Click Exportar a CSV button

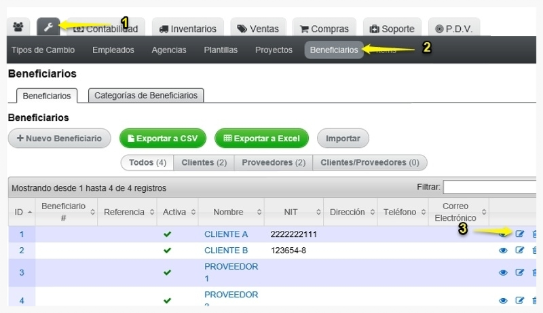point(163,138)
